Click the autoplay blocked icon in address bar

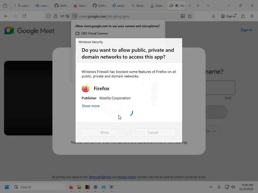(x=68, y=16)
